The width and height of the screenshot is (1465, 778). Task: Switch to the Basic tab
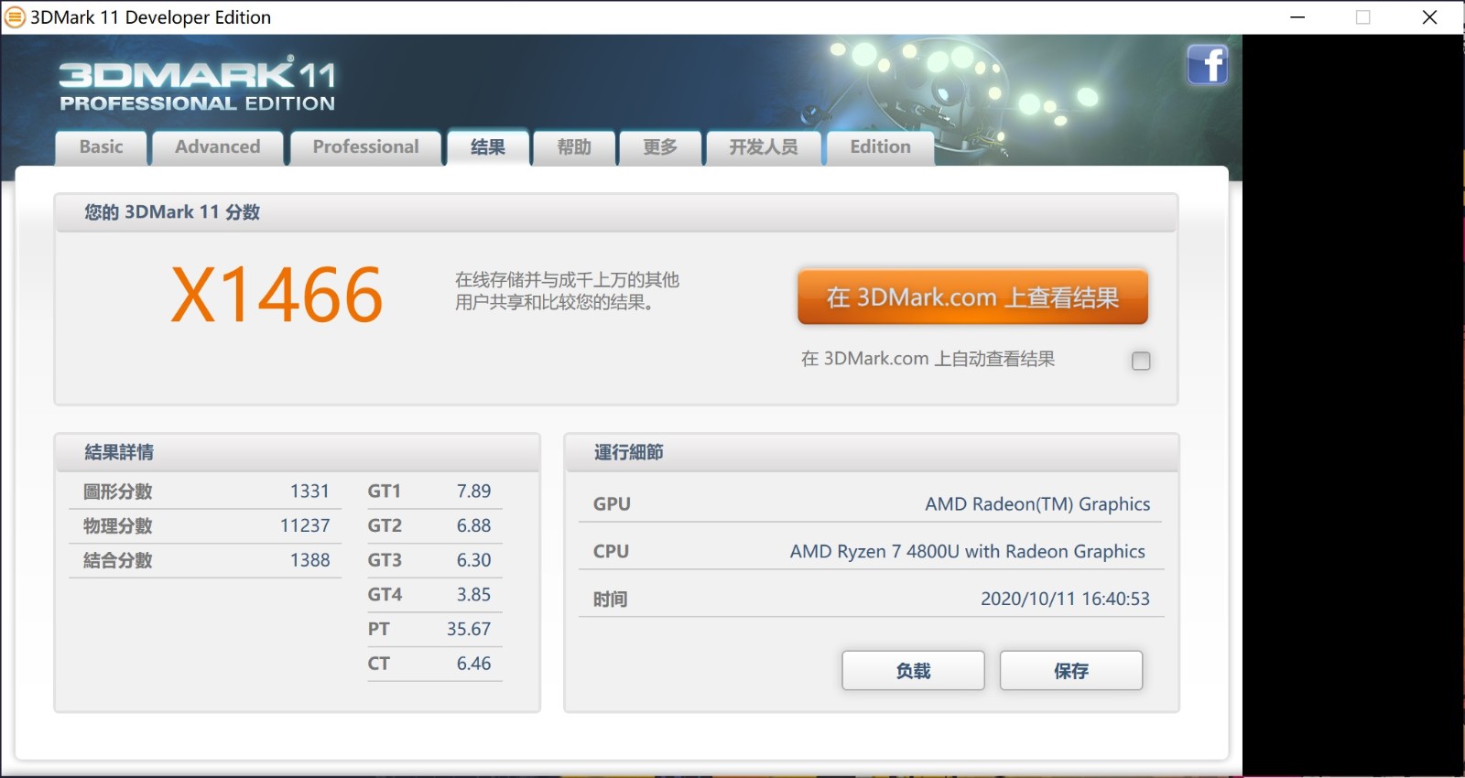click(101, 147)
